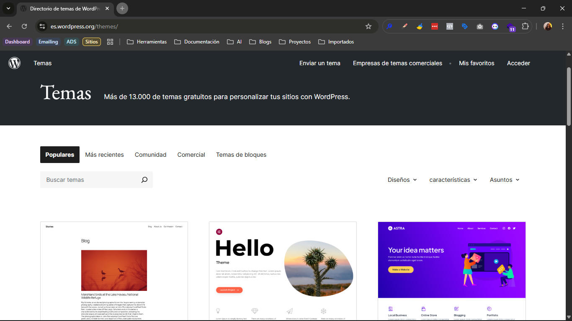This screenshot has width=572, height=321.
Task: Open the Chrome extensions puzzle icon
Action: [526, 26]
